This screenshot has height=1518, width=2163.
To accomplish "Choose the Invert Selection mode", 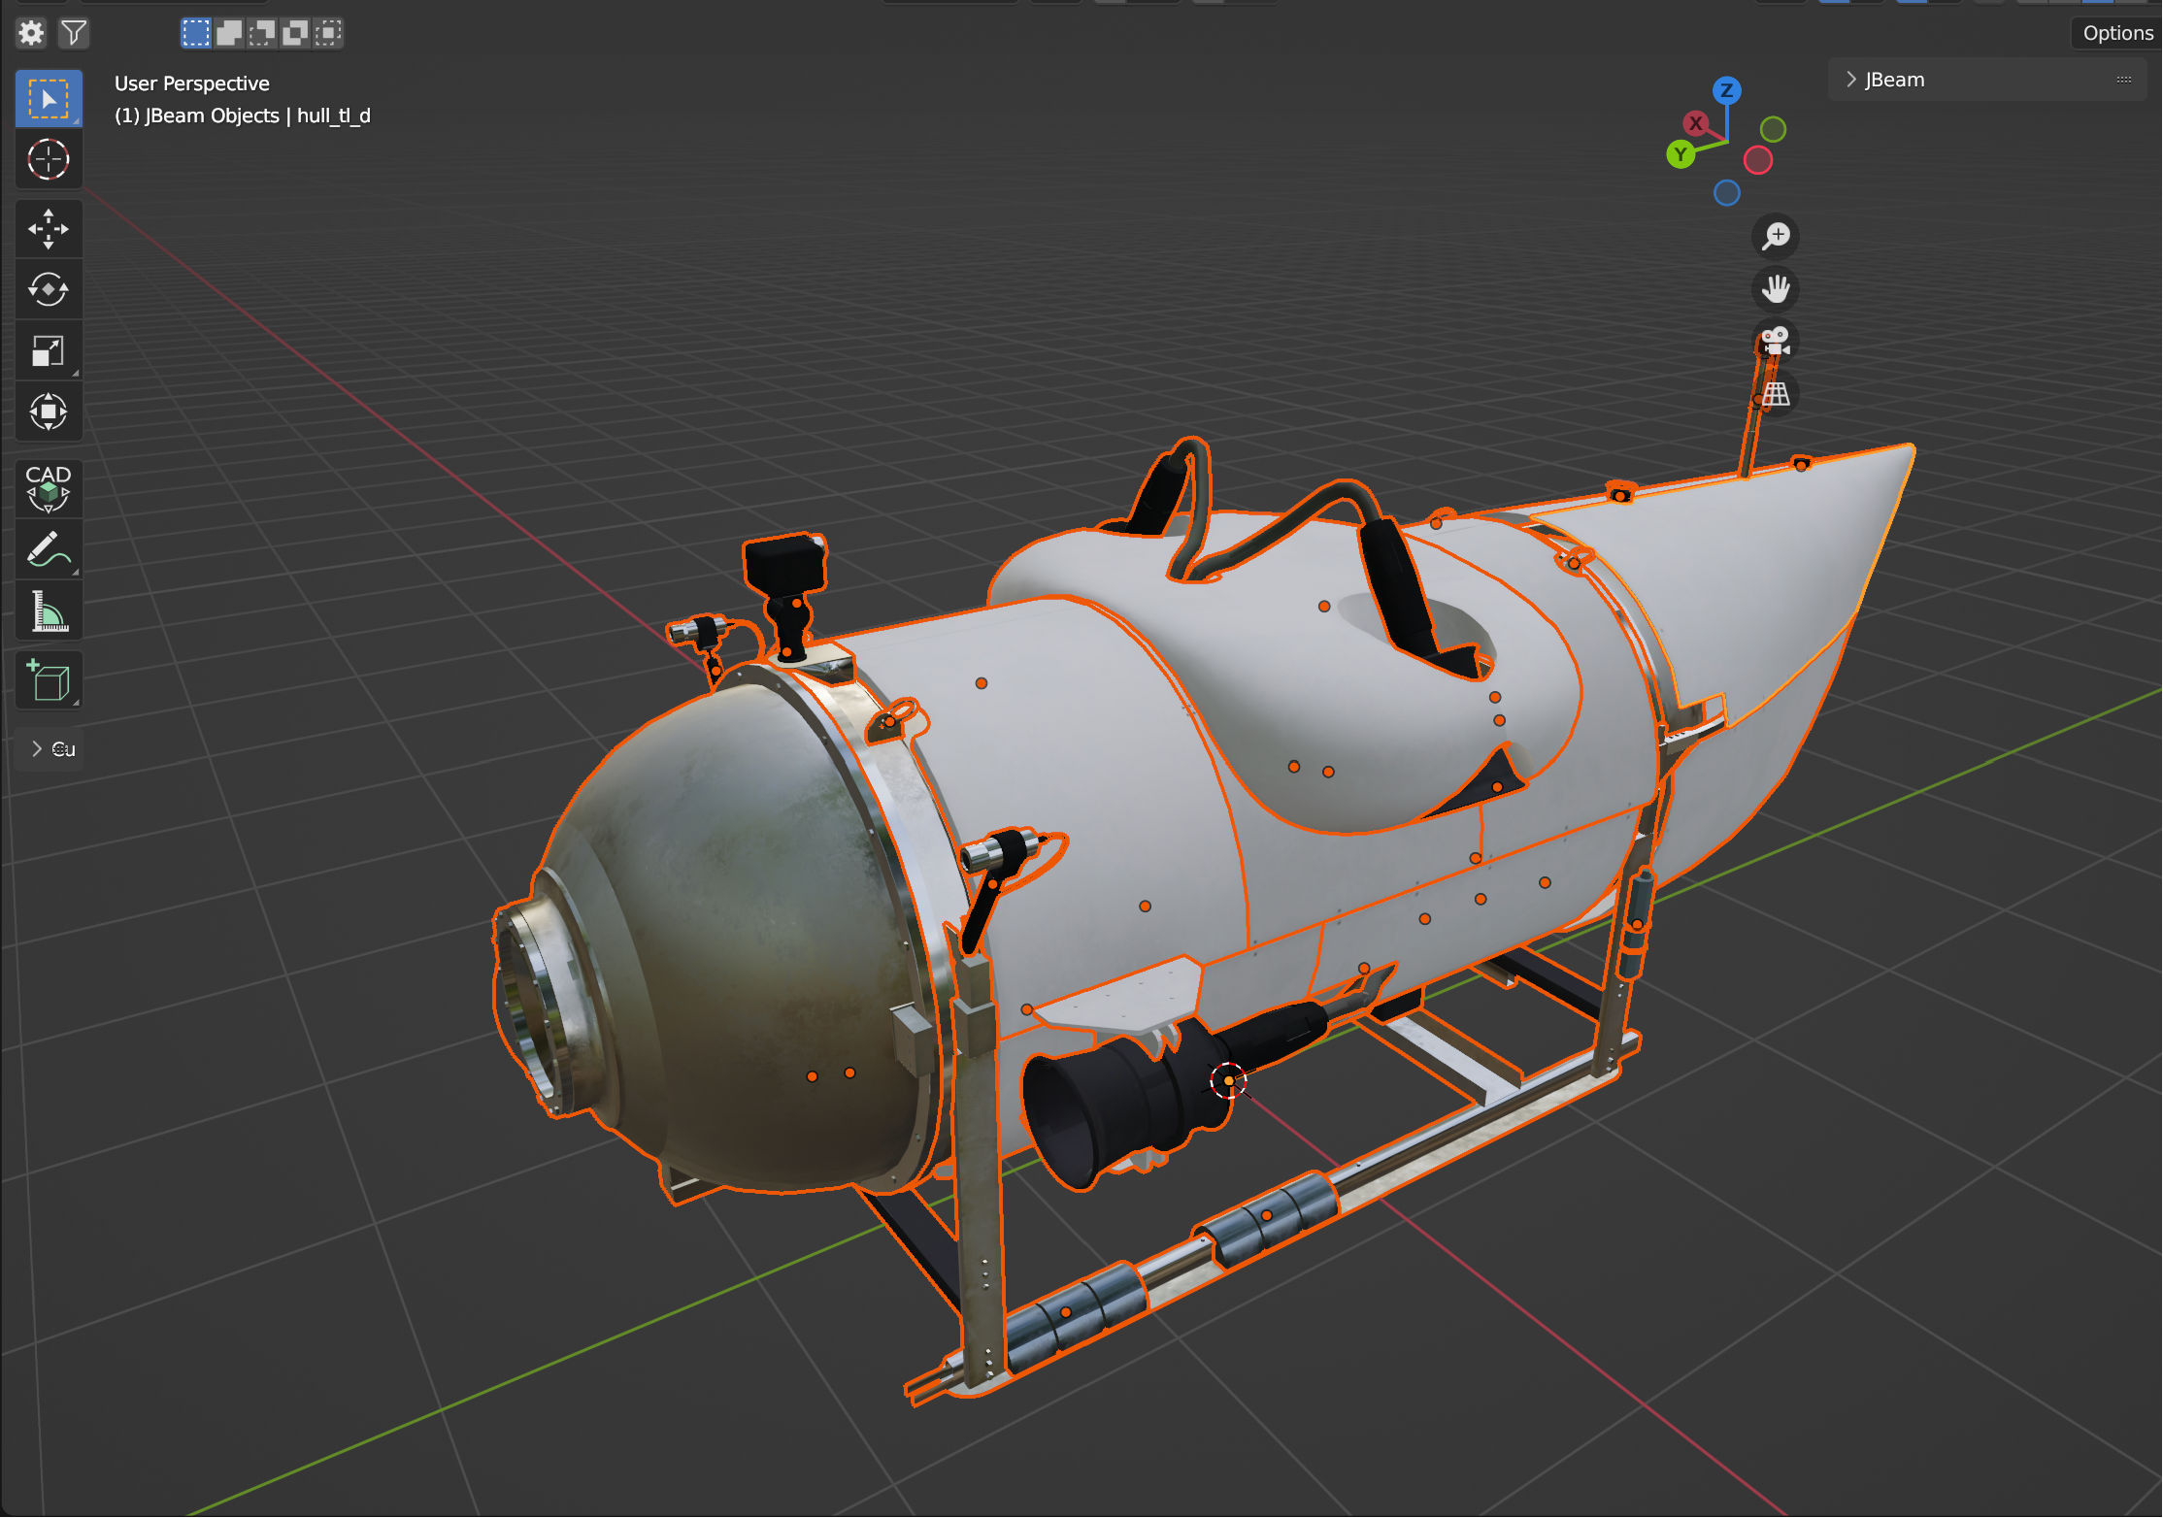I will pyautogui.click(x=295, y=33).
